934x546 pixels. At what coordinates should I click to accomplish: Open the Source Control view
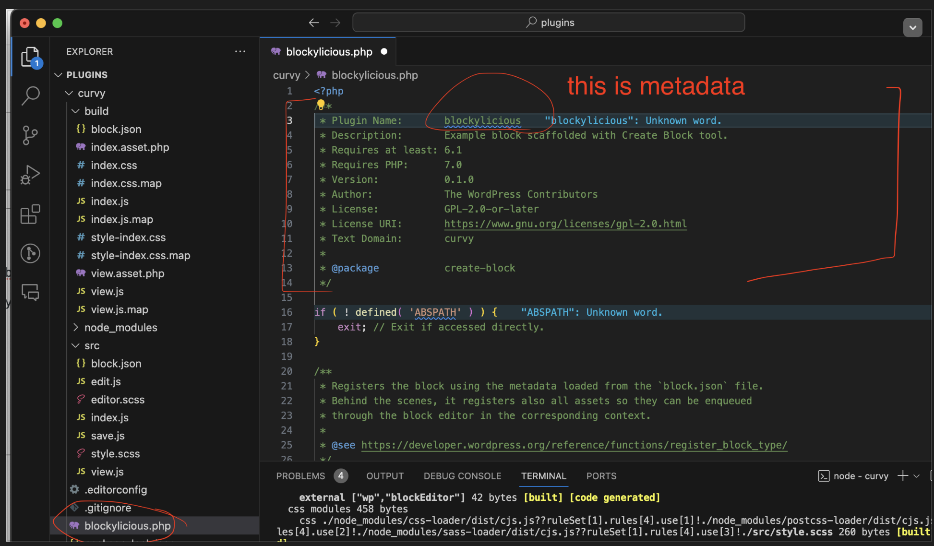click(x=30, y=135)
